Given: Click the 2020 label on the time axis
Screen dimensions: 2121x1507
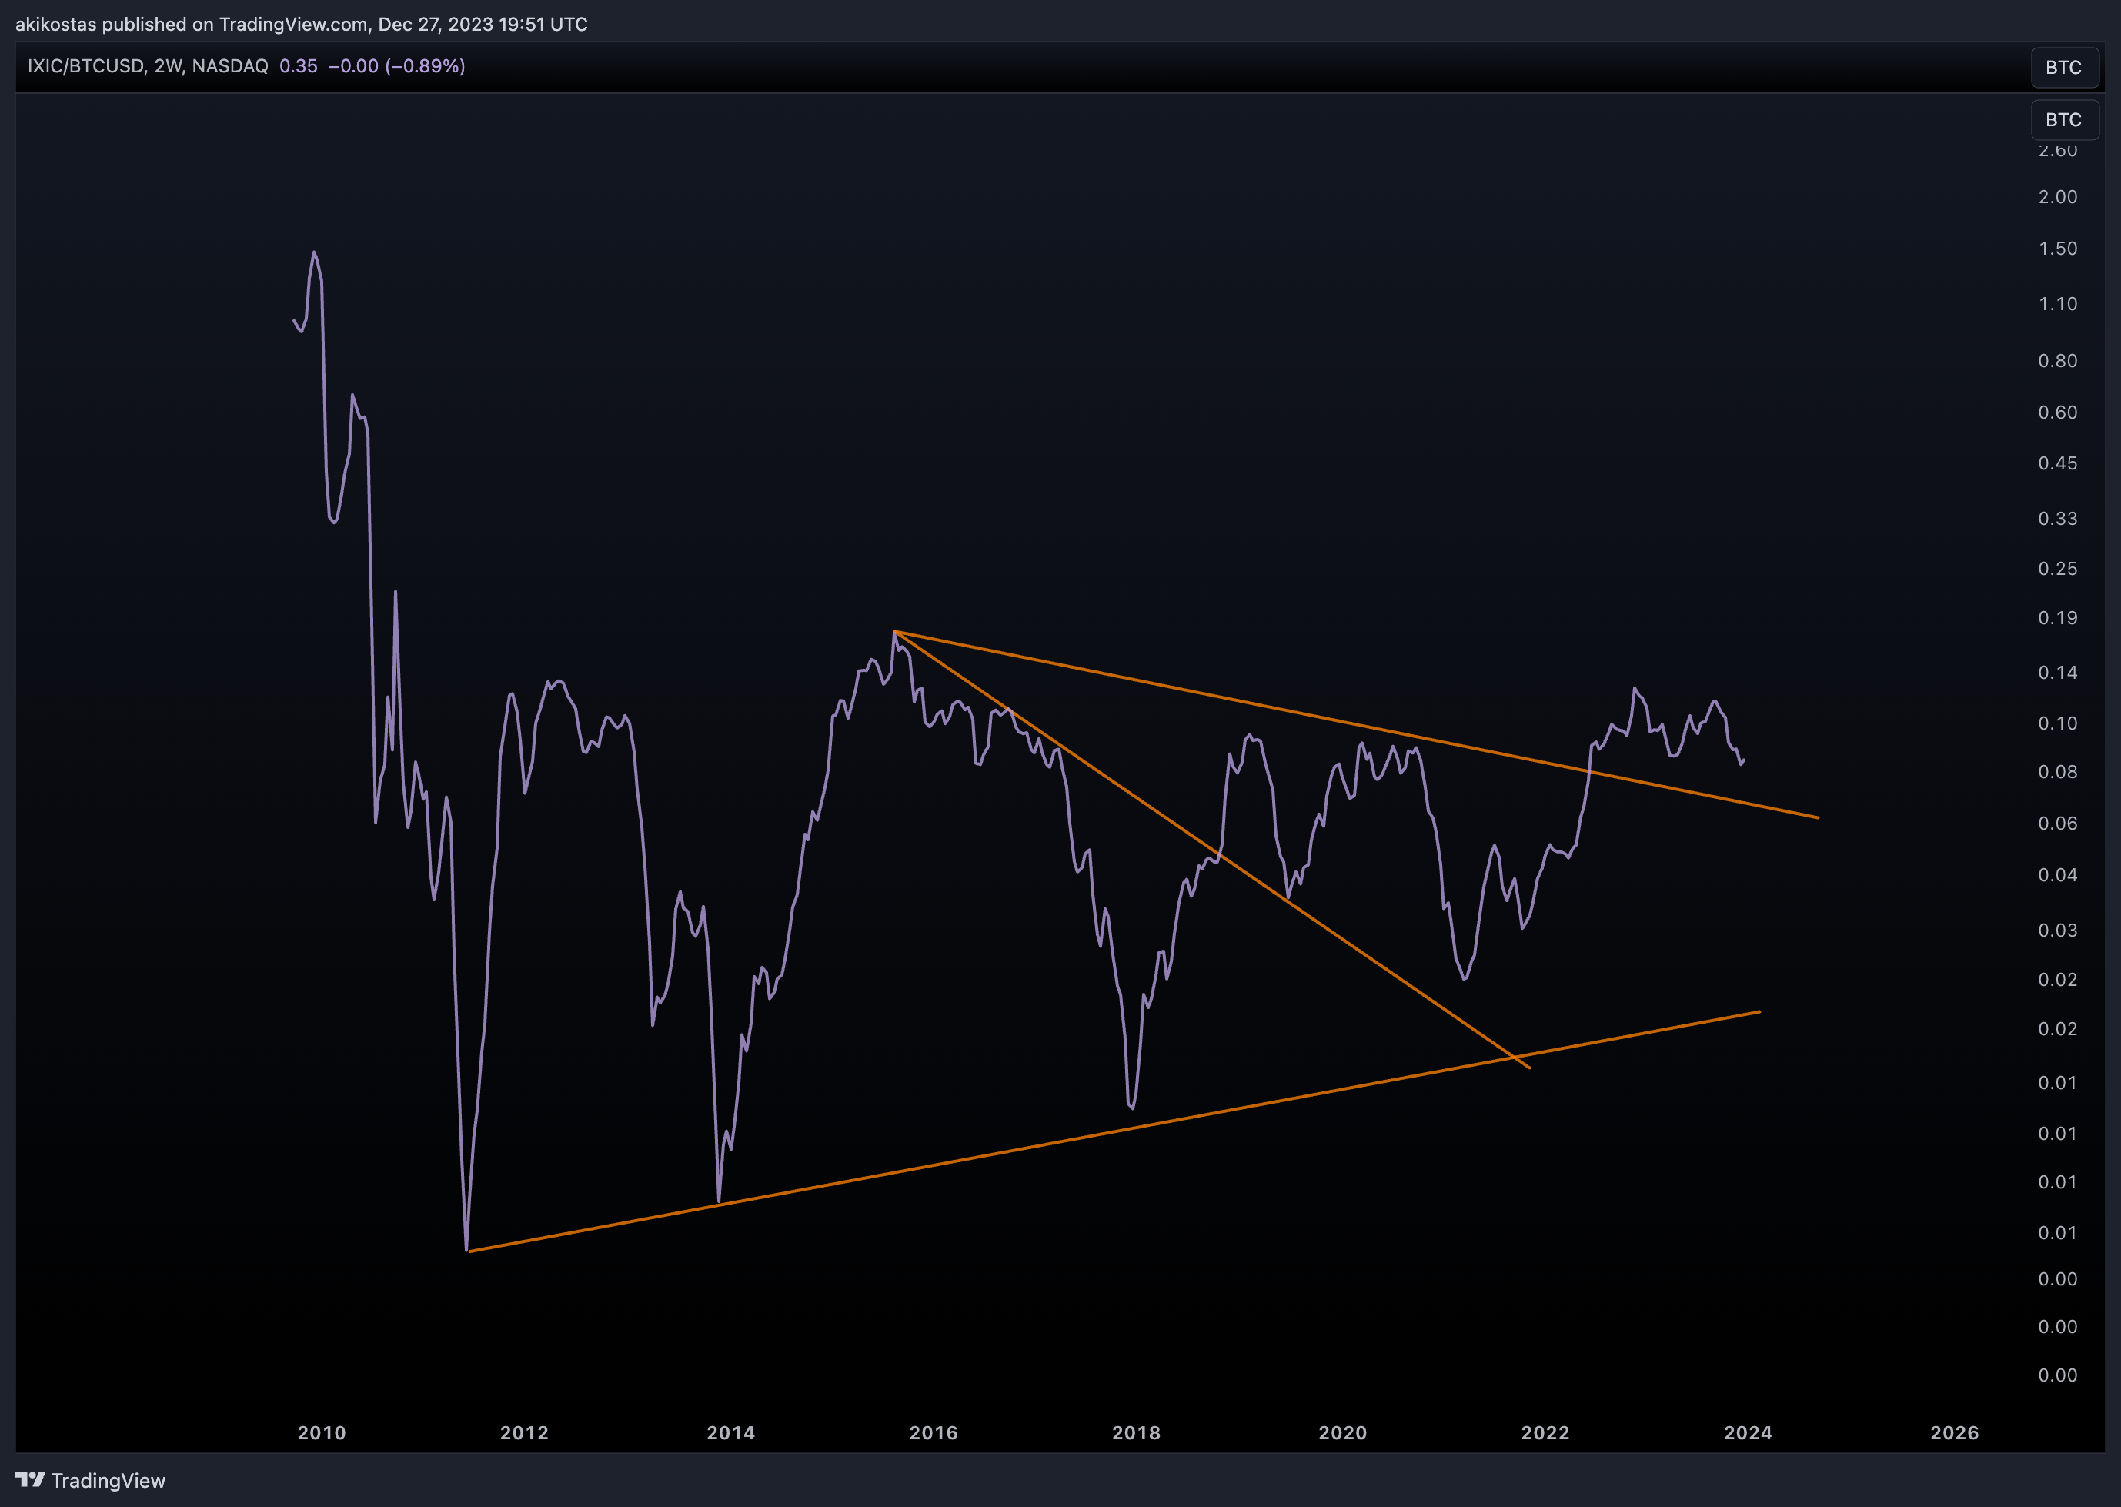Looking at the screenshot, I should pos(1343,1433).
